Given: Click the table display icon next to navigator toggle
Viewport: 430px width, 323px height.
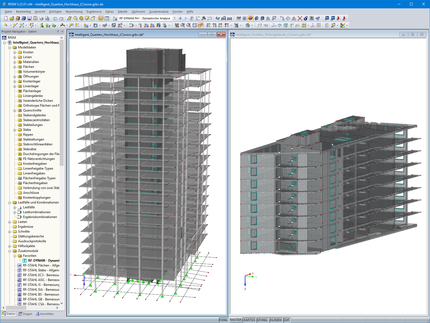Looking at the screenshot, I should coord(107,18).
